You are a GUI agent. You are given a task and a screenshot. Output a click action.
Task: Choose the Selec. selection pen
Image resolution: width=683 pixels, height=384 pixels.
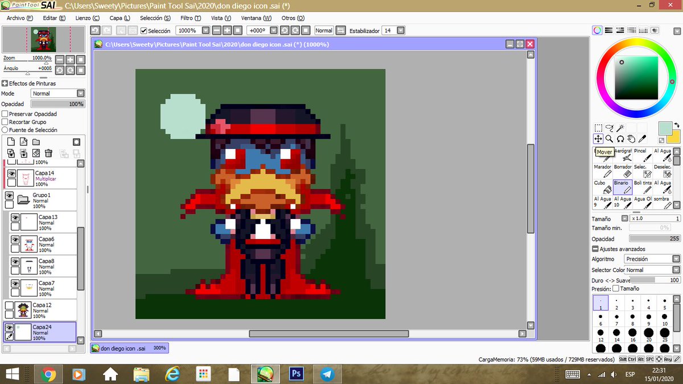643,170
